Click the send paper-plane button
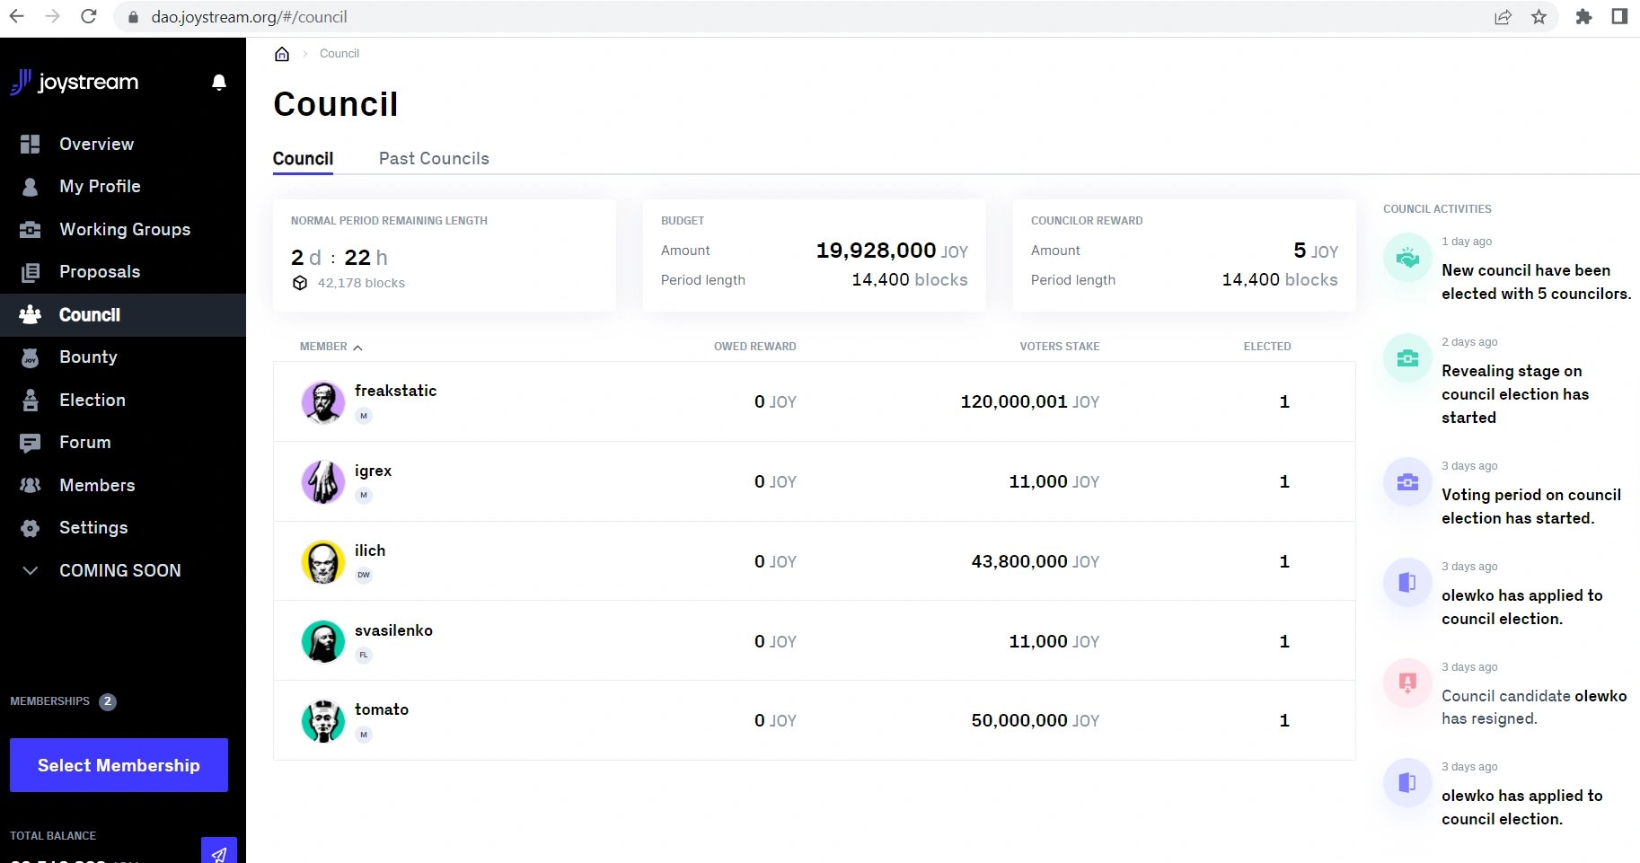This screenshot has width=1640, height=863. (x=219, y=850)
